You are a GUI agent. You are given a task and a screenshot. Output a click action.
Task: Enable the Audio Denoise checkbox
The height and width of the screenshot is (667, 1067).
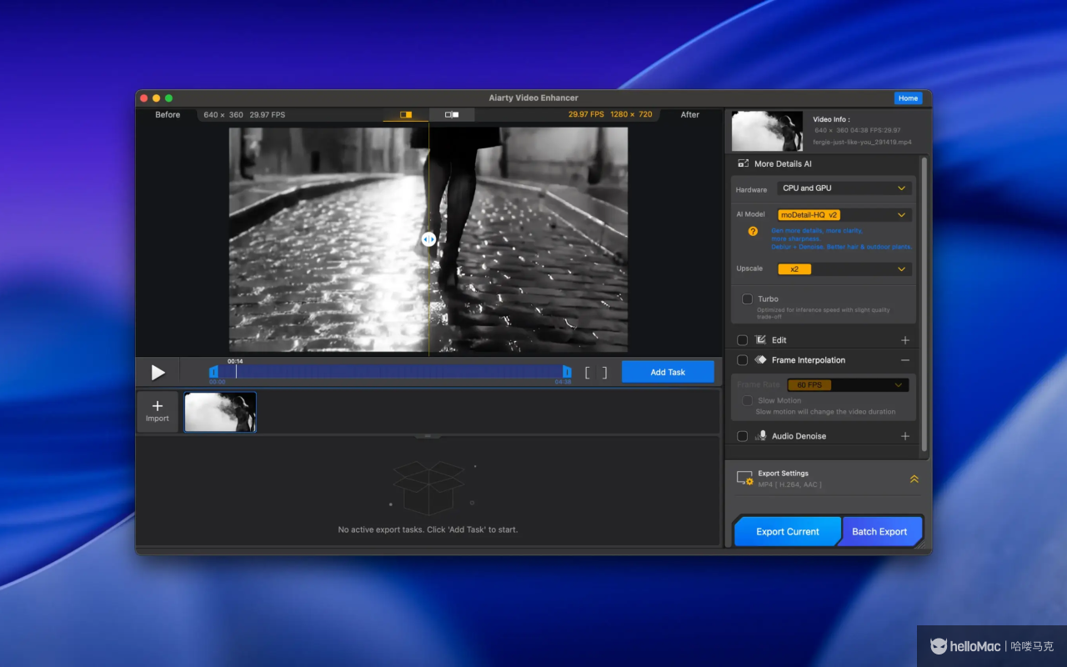click(x=742, y=436)
